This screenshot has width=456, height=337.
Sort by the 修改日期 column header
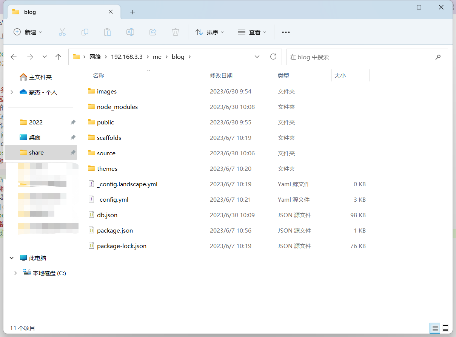tap(221, 76)
